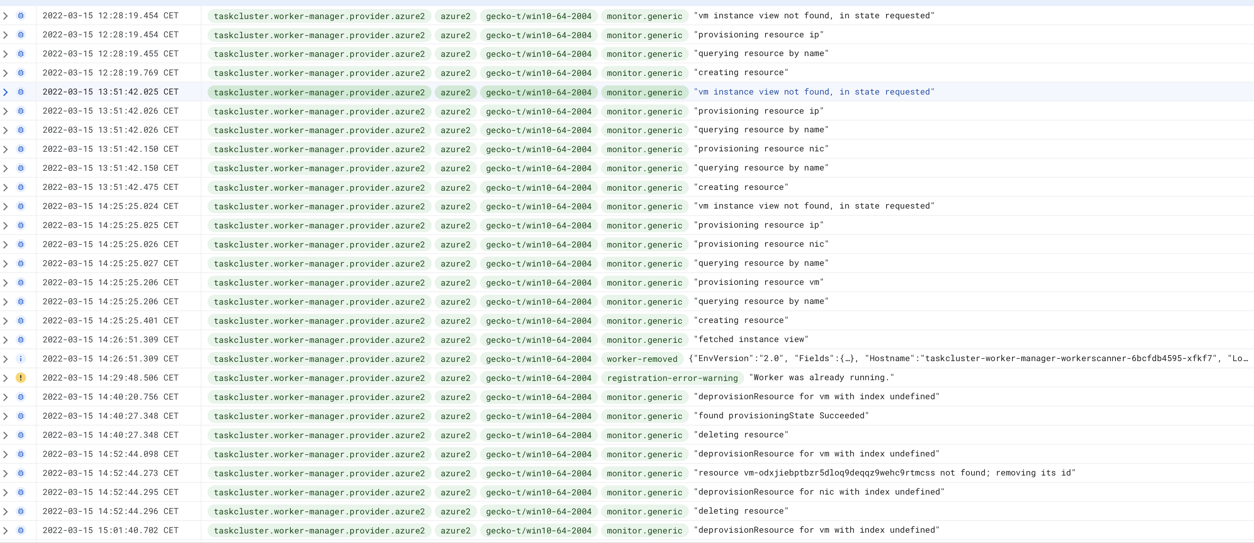
Task: Select the debug icon on the 'deleting resource' 14:40:27 entry
Action: 21,435
